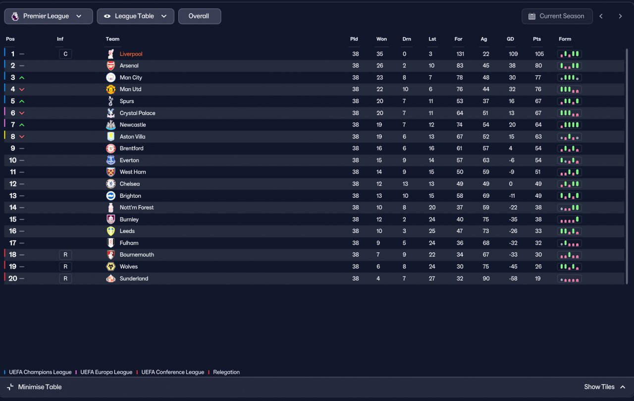
Task: Click the calendar icon beside Current Season
Action: click(532, 16)
